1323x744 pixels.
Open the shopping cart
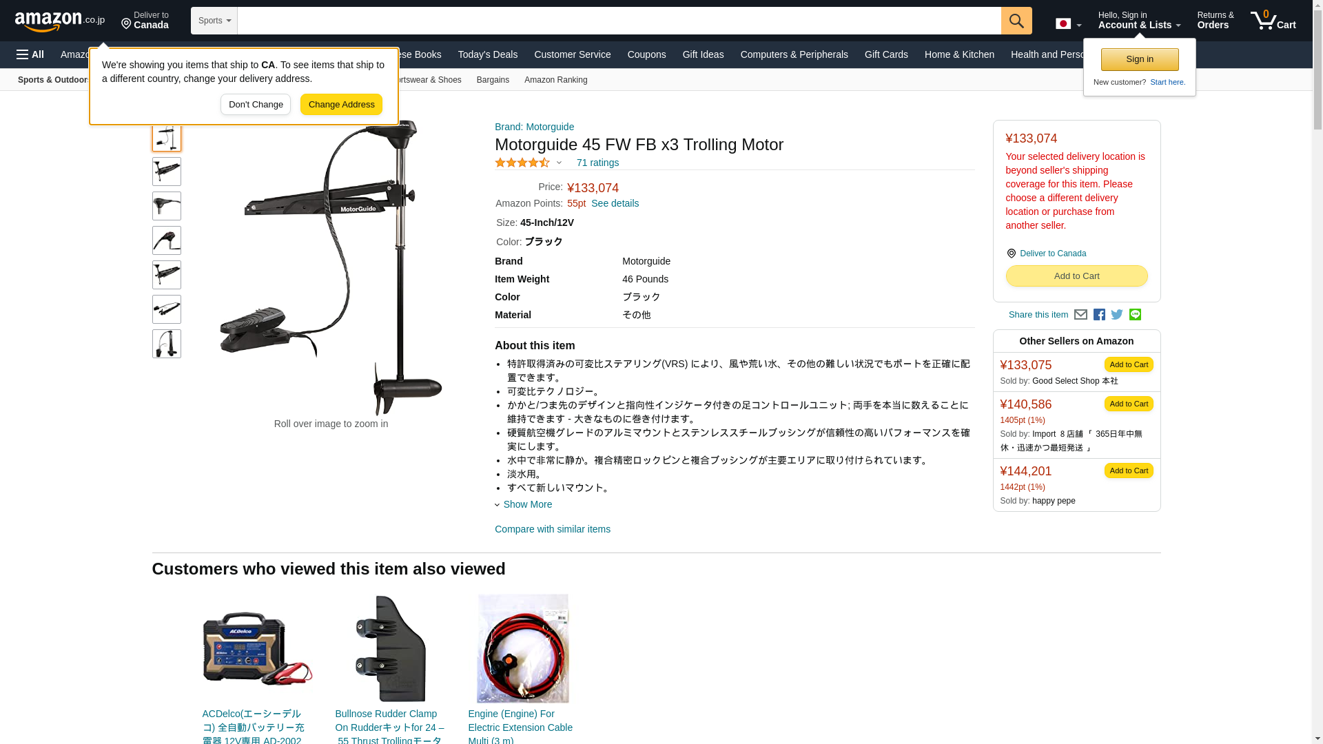pyautogui.click(x=1273, y=21)
